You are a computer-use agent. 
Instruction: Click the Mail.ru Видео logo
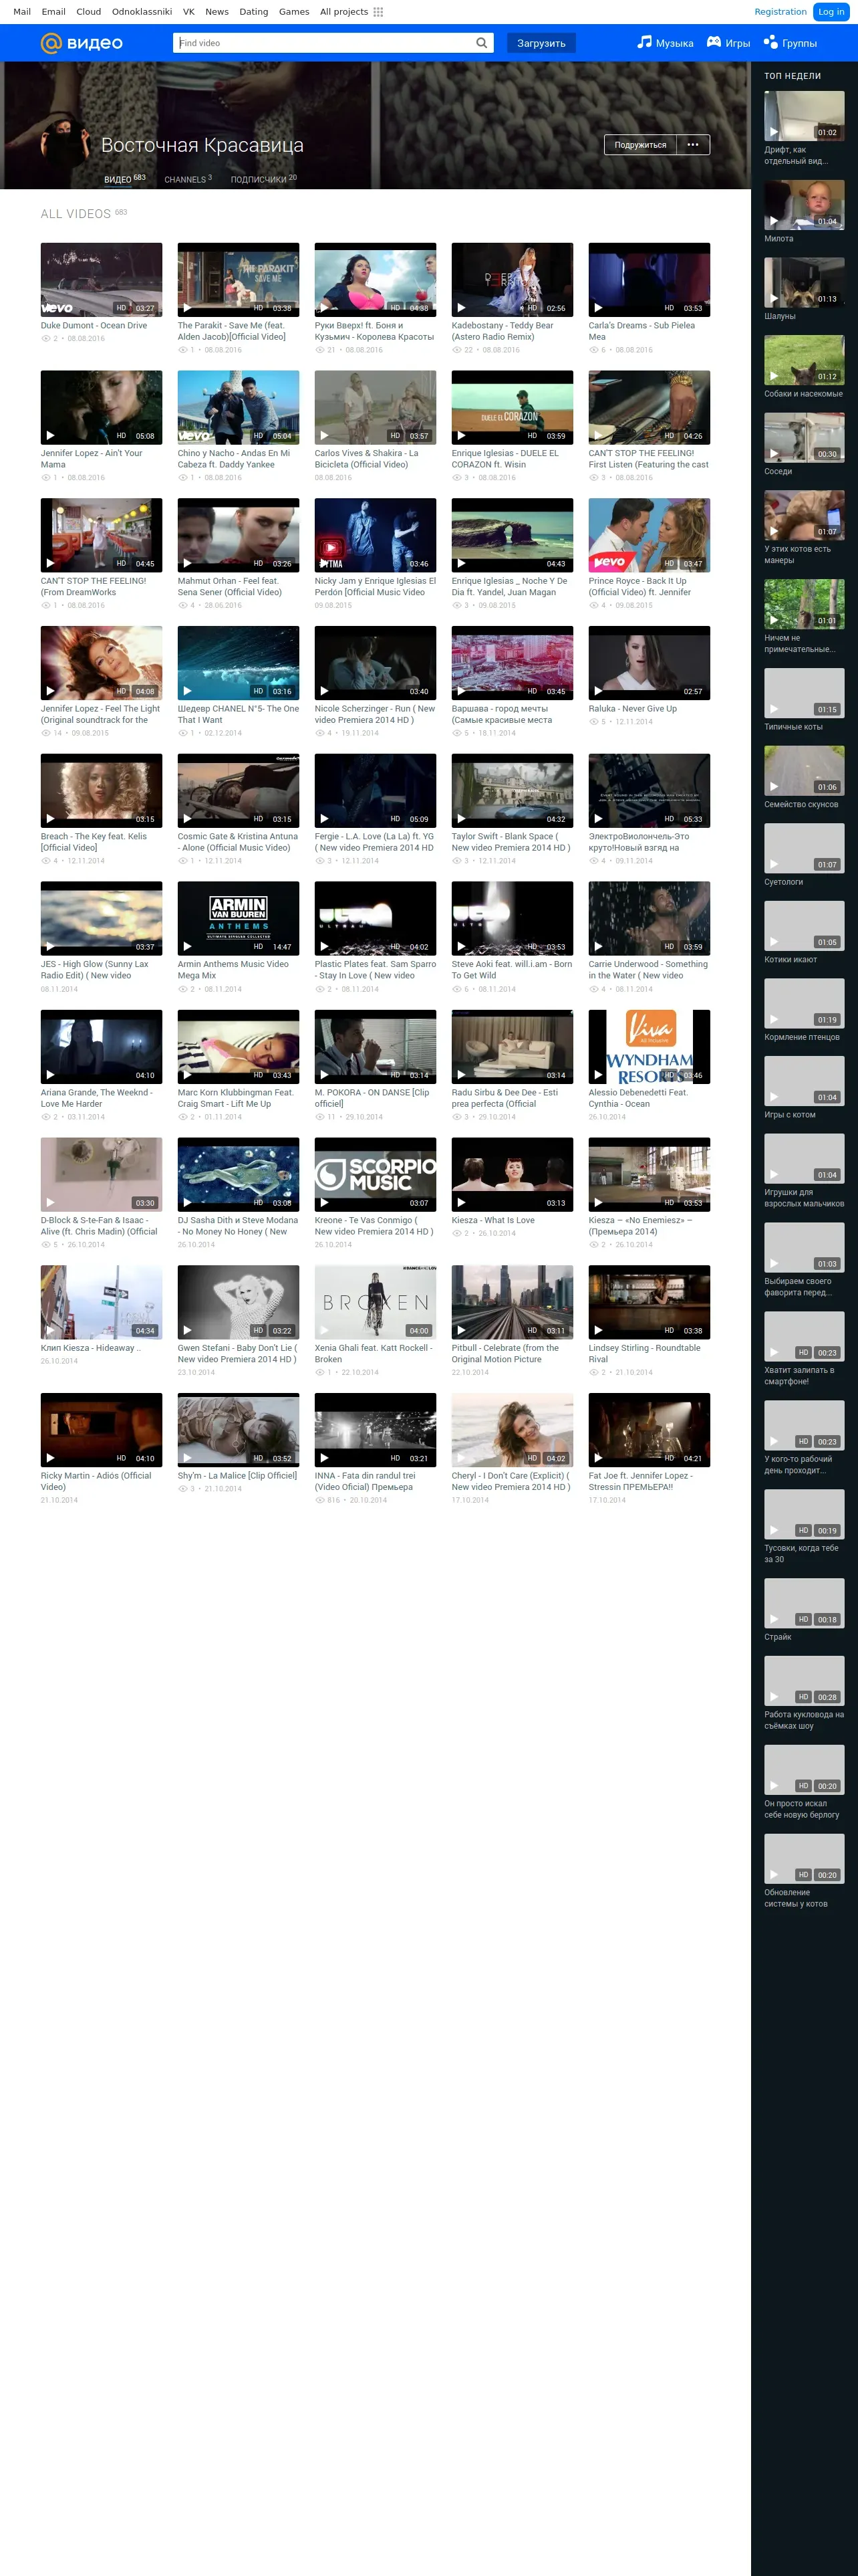81,43
